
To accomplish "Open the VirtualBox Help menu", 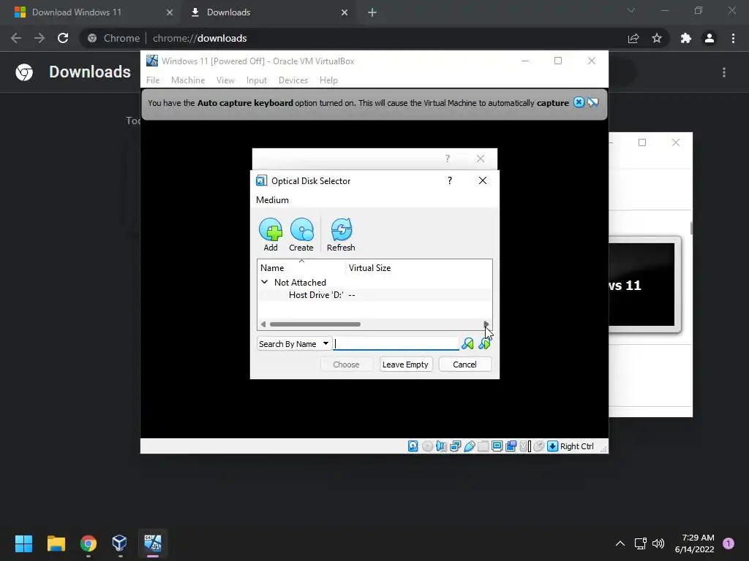I will 328,80.
